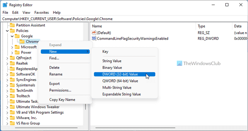The height and width of the screenshot is (131, 248).
Task: Open the Favorites menu
Action: (x=41, y=12)
